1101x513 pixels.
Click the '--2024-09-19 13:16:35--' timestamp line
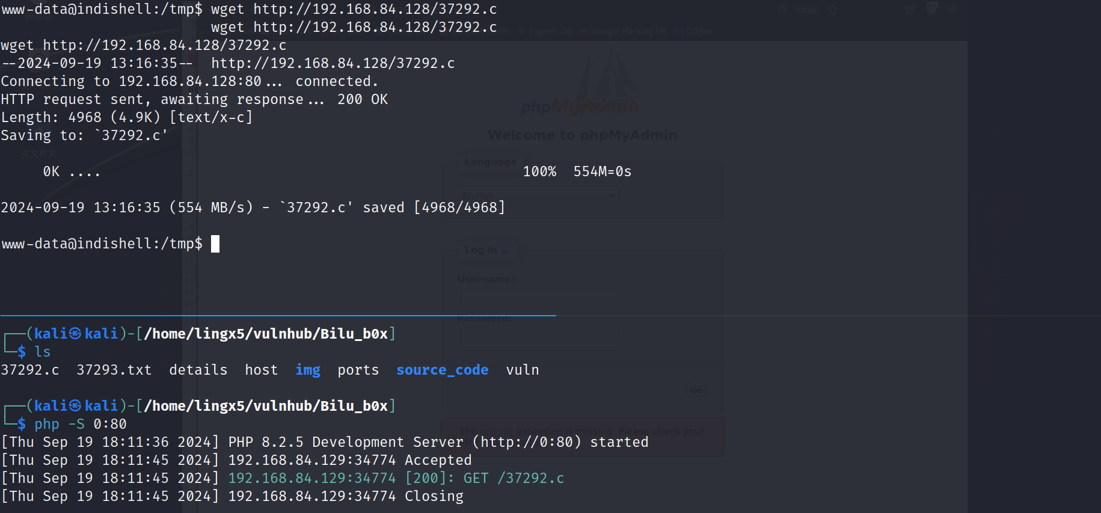pyautogui.click(x=97, y=63)
